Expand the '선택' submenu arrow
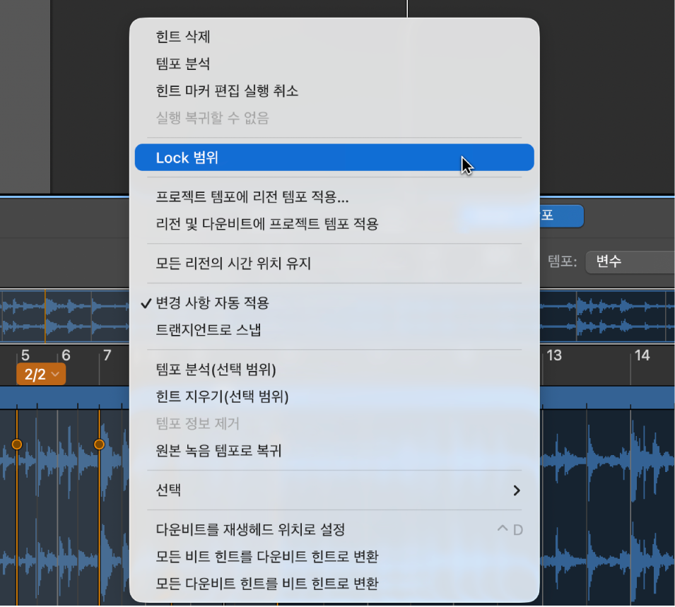This screenshot has height=607, width=675. point(517,490)
